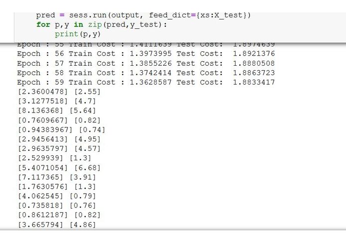Click Train Cost value 1.3855226
The image size is (346, 246).
point(151,63)
